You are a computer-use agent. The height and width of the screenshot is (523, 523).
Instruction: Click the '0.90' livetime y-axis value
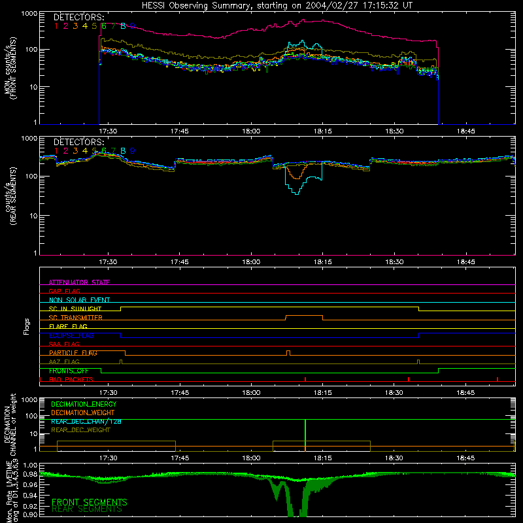30,515
